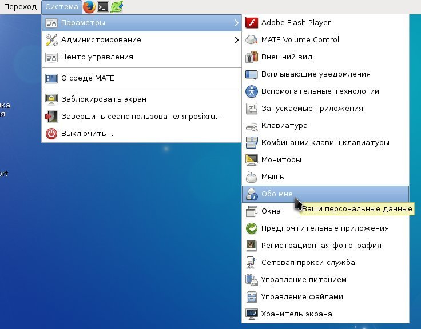The image size is (421, 329).
Task: Click the Сетевая прокси-служба icon
Action: point(252,263)
